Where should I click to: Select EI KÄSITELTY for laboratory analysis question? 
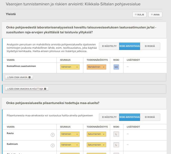[x=109, y=46]
